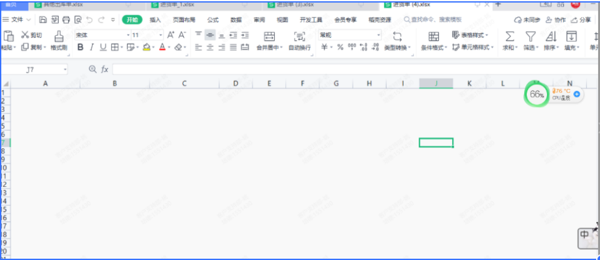Switch to the 数据 Data tab
This screenshot has height=260, width=600.
pos(236,20)
